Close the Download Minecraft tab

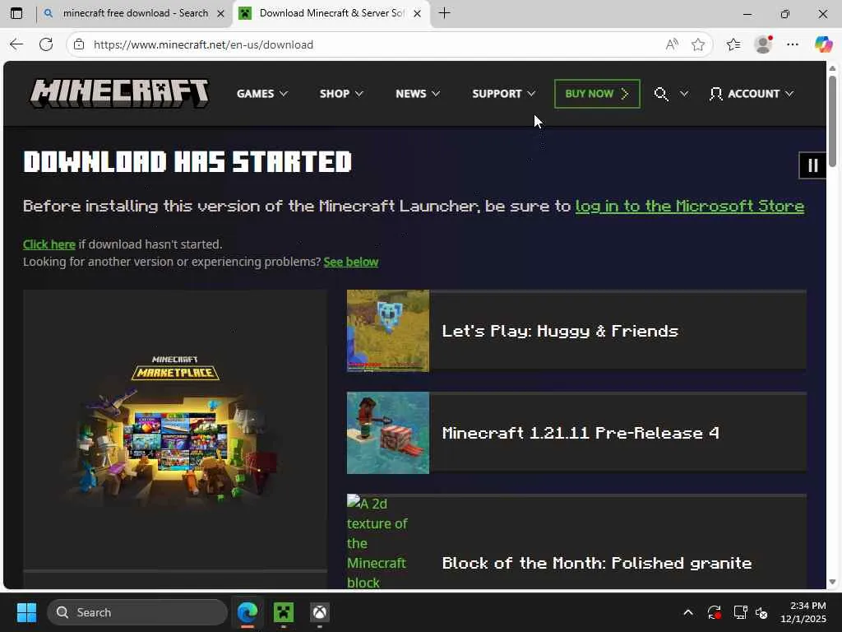point(417,13)
